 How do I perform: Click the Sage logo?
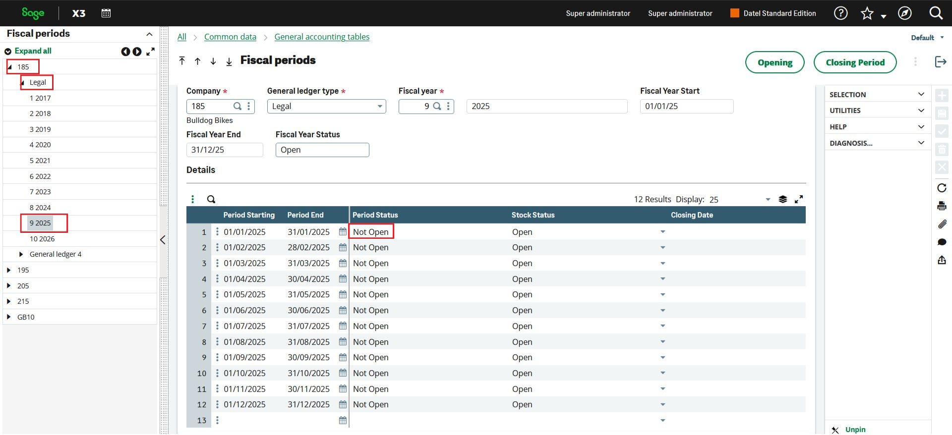[x=33, y=13]
